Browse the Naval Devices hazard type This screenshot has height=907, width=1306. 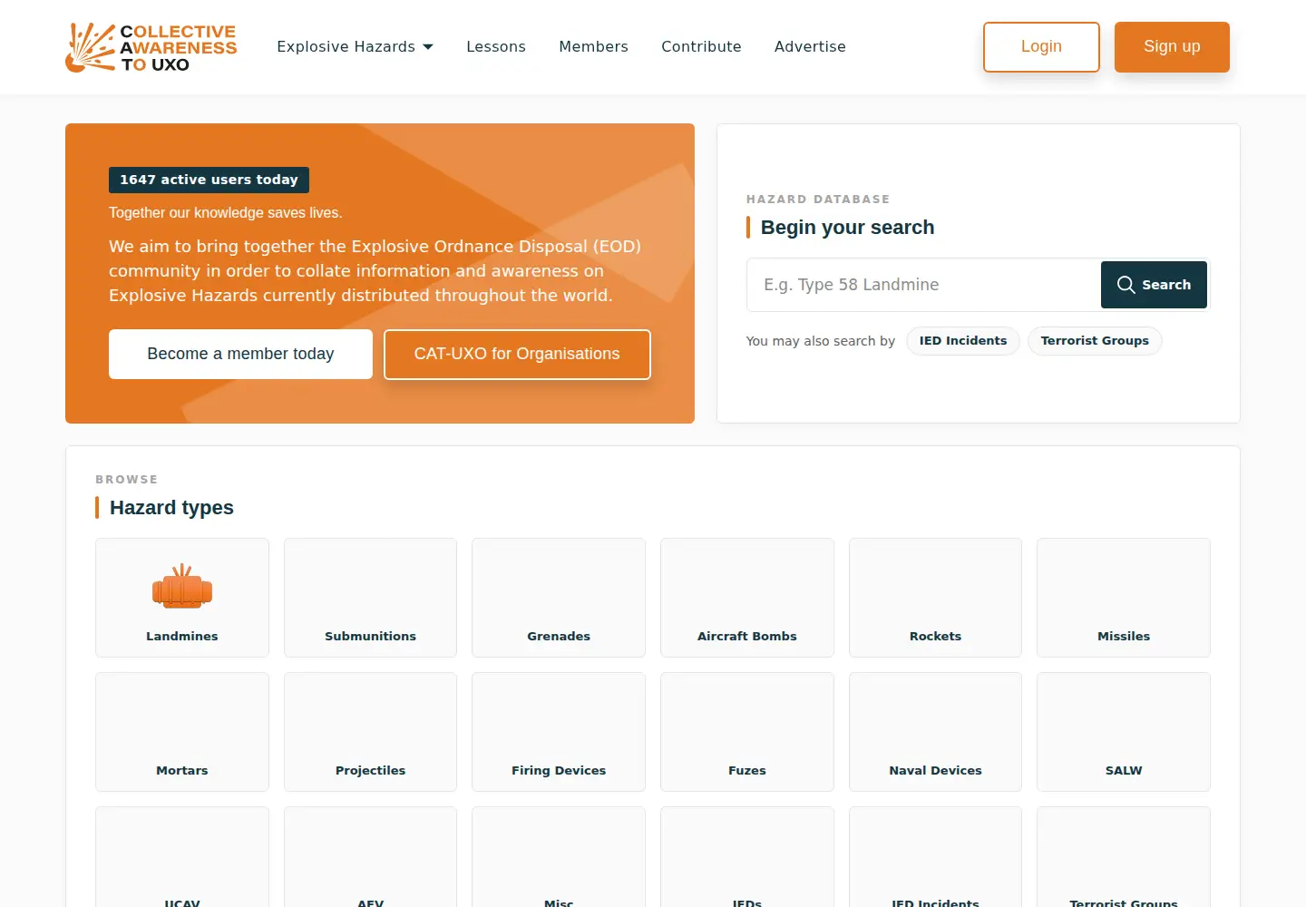tap(935, 732)
